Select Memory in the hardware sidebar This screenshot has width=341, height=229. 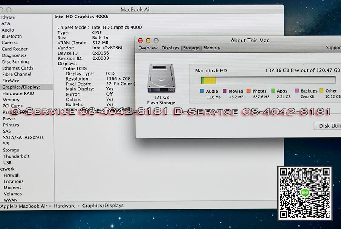[x=11, y=100]
